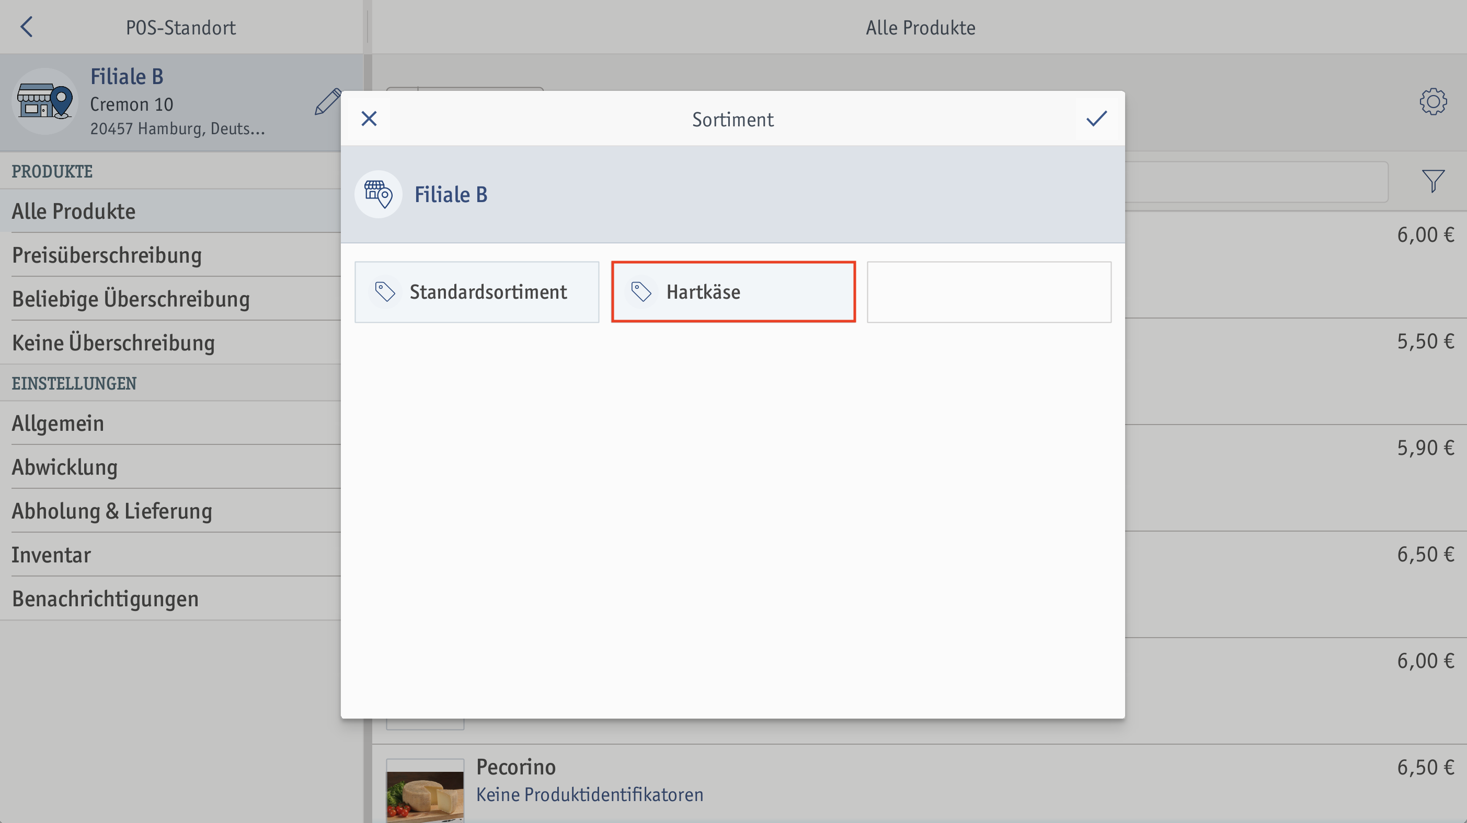
Task: Edit Filiale B with the pencil icon
Action: [x=328, y=102]
